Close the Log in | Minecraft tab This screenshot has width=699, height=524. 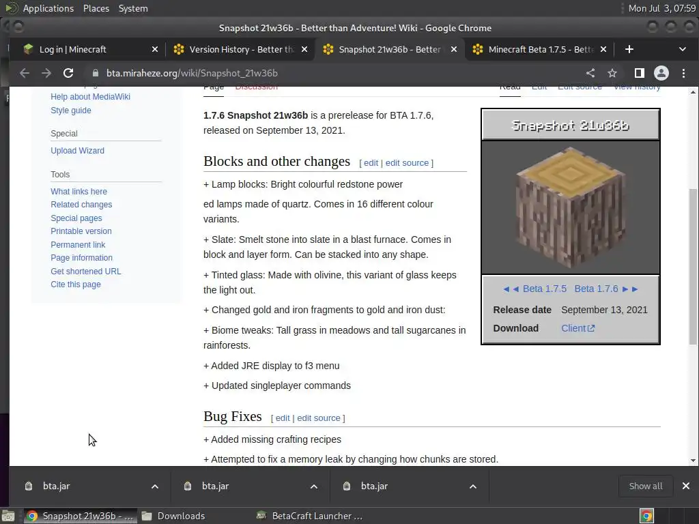click(x=155, y=49)
